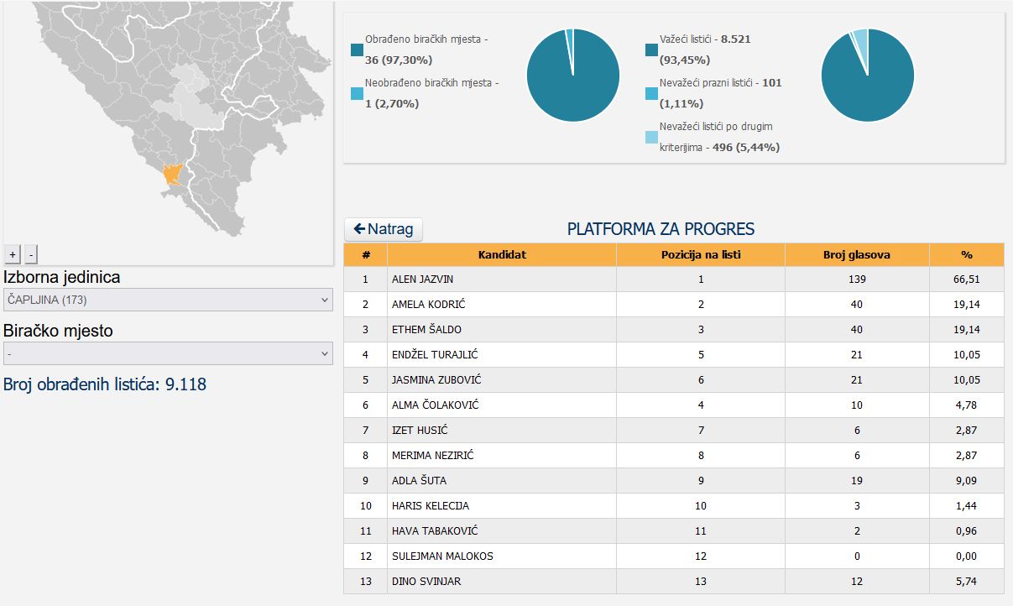Open the Biračko mjesto dropdown
This screenshot has width=1013, height=606.
(x=168, y=353)
